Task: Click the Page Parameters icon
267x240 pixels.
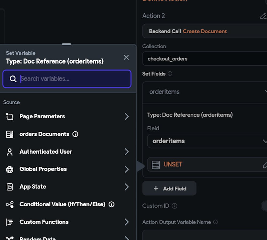Action: tap(10, 117)
